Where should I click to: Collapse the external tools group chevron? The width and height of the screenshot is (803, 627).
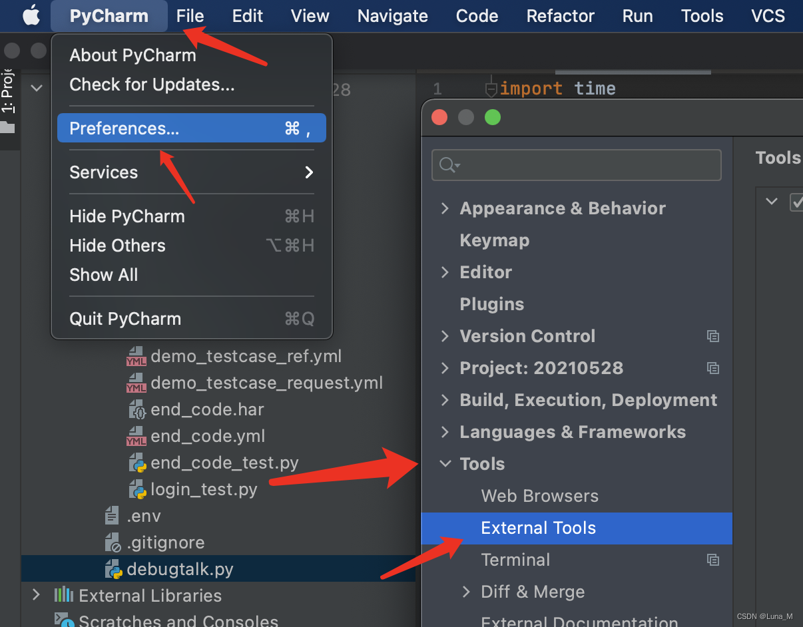pos(772,200)
